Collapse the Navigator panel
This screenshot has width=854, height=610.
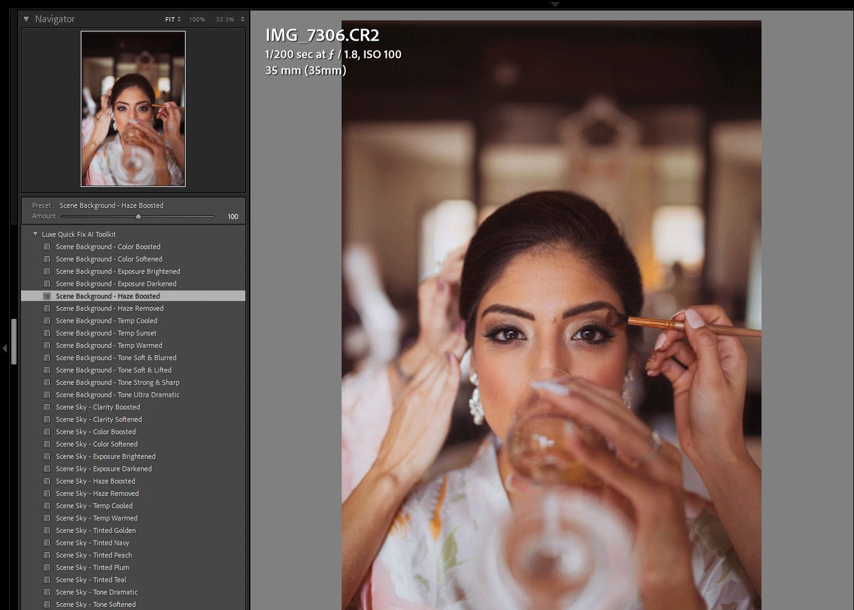(27, 19)
